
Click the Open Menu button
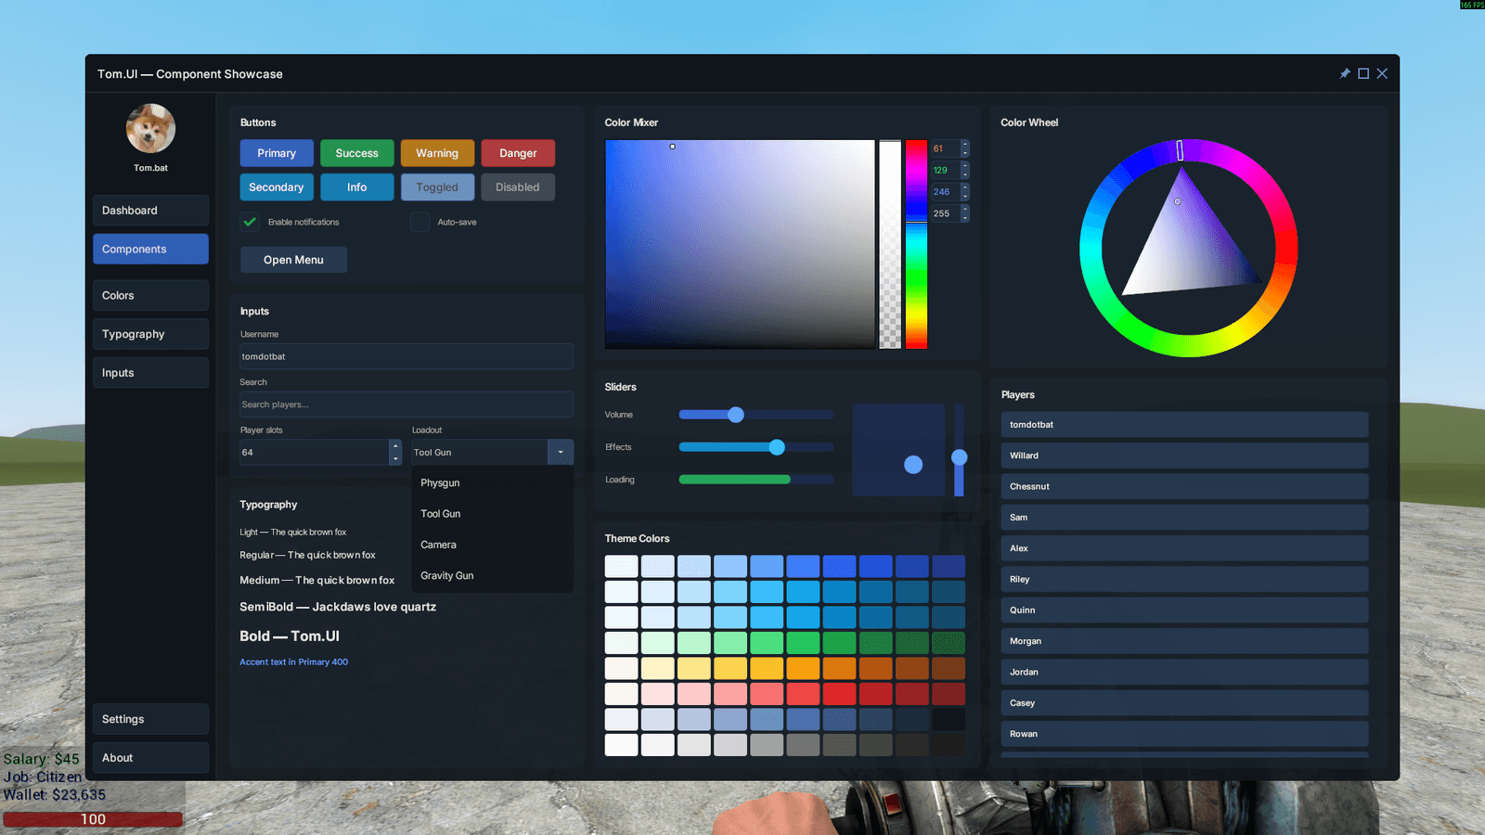(293, 260)
